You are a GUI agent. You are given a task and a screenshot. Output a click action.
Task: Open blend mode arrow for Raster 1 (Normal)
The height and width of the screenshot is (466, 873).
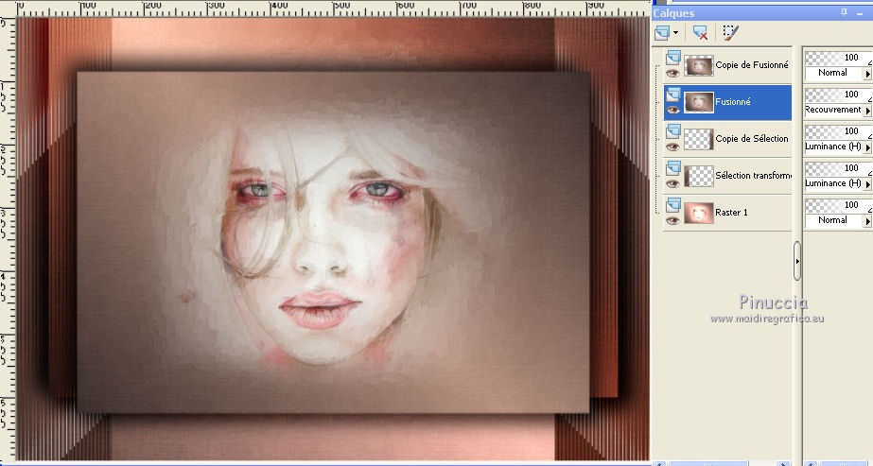click(867, 221)
